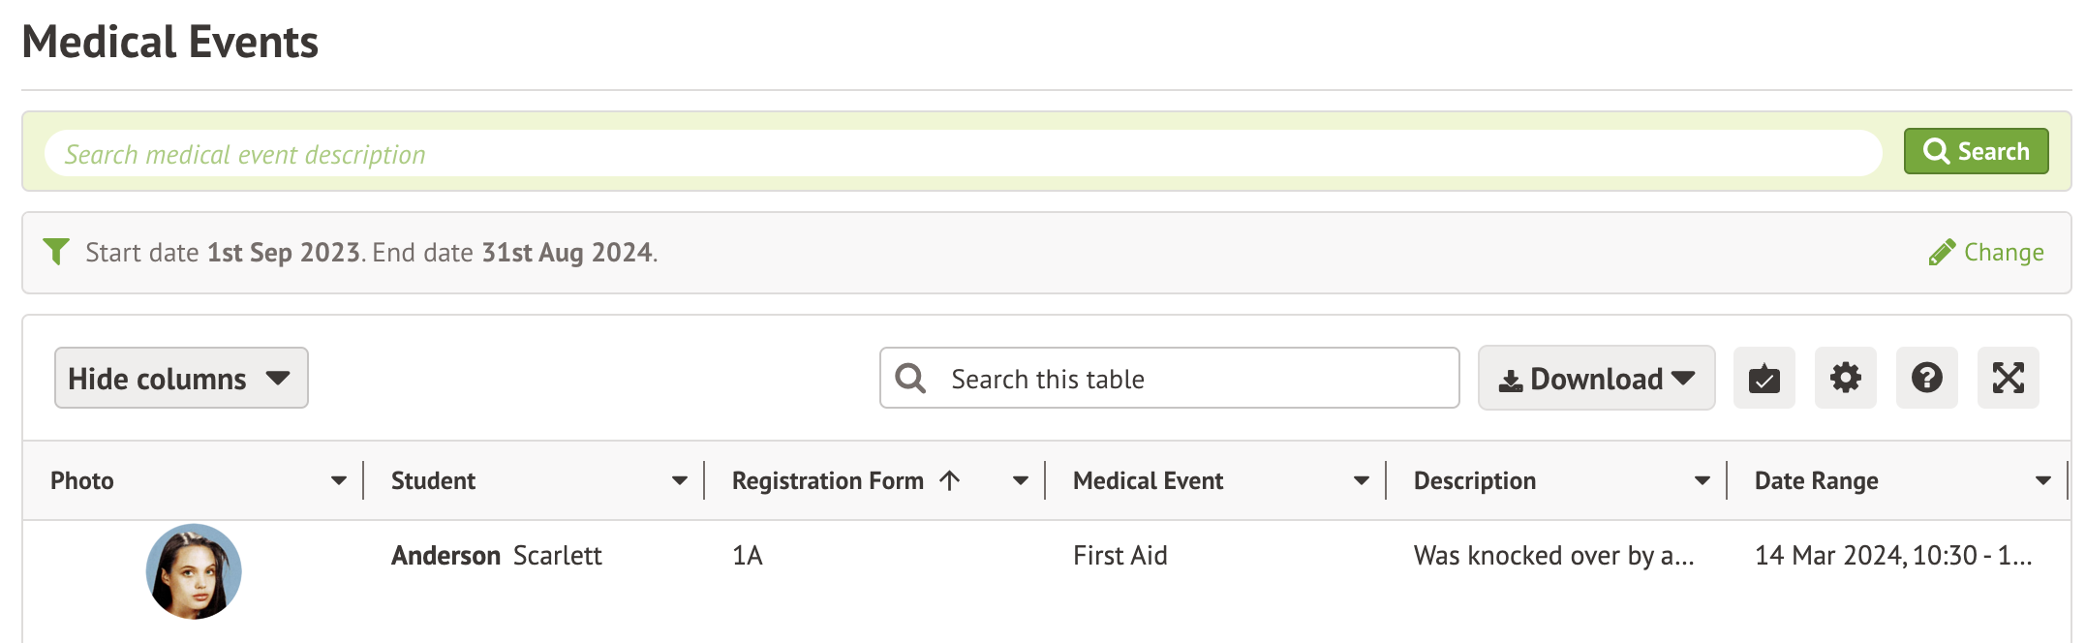The width and height of the screenshot is (2086, 643).
Task: Sort by Registration Form ascending arrow
Action: (950, 480)
